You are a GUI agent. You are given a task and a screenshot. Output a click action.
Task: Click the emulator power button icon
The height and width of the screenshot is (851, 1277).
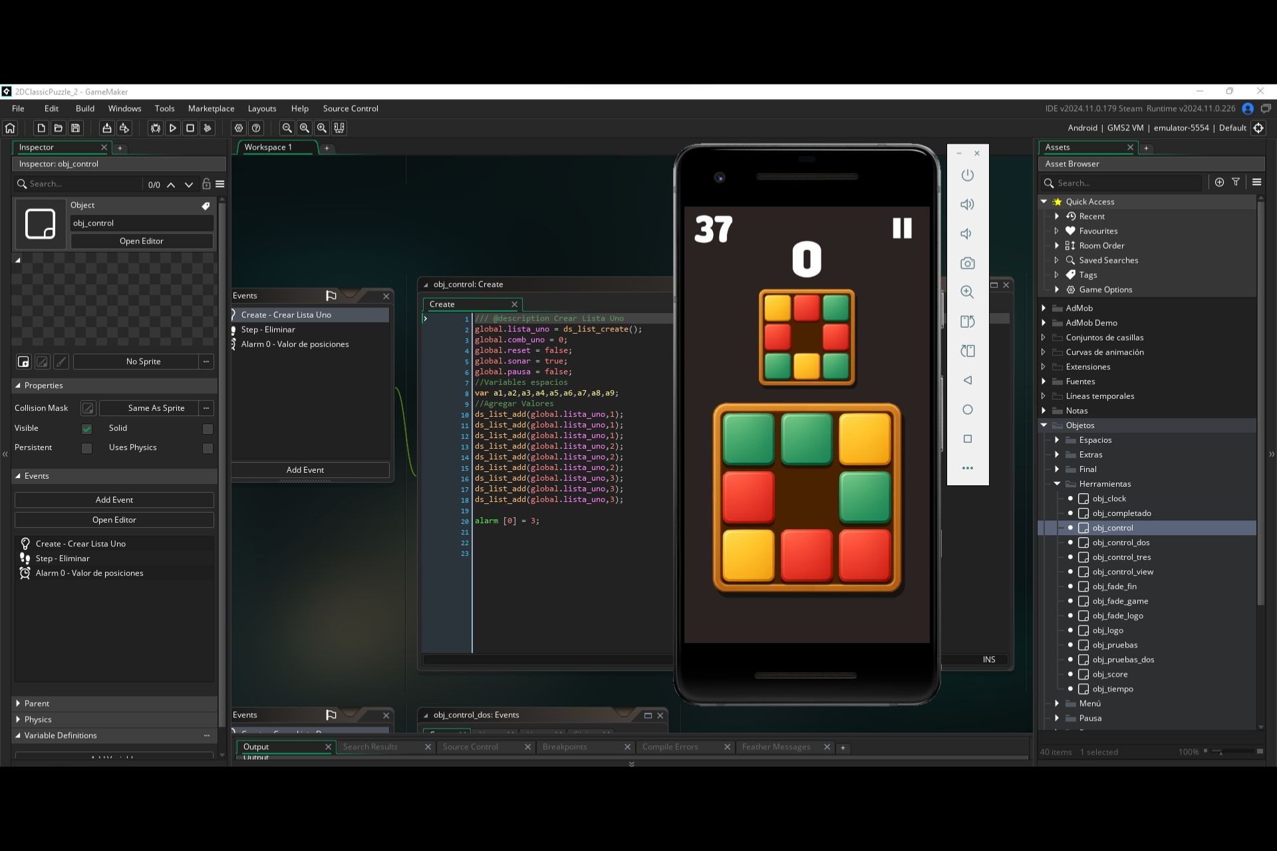point(968,176)
